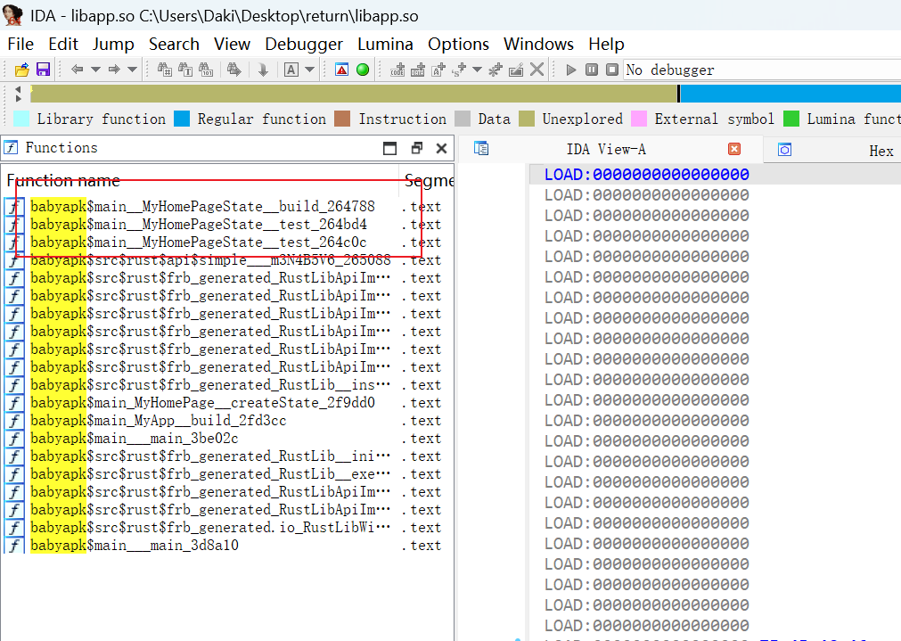This screenshot has height=641, width=901.
Task: Open the Help menu
Action: 606,45
